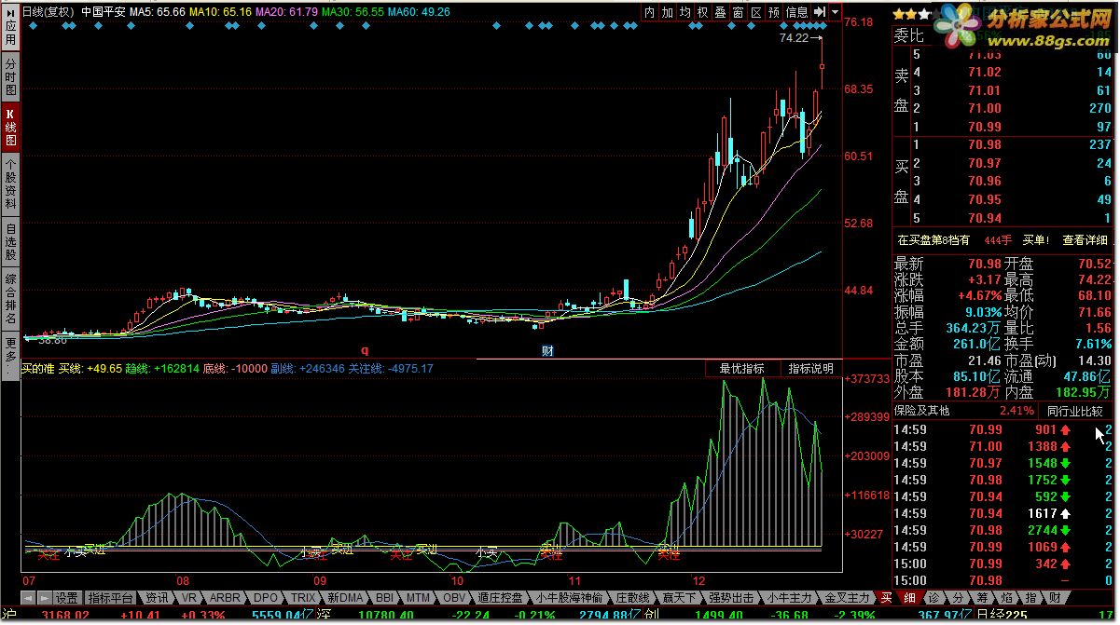Image resolution: width=1120 pixels, height=625 pixels.
Task: Select the 焰 tab in right panel
Action: (x=1007, y=598)
